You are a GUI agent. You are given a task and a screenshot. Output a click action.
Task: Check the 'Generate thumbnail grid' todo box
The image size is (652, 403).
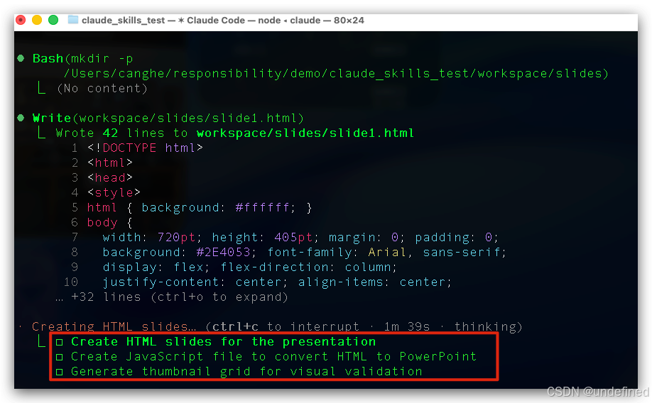pyautogui.click(x=60, y=372)
